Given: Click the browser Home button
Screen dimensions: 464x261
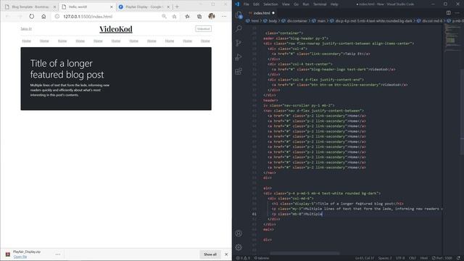Looking at the screenshot, I should (43, 17).
